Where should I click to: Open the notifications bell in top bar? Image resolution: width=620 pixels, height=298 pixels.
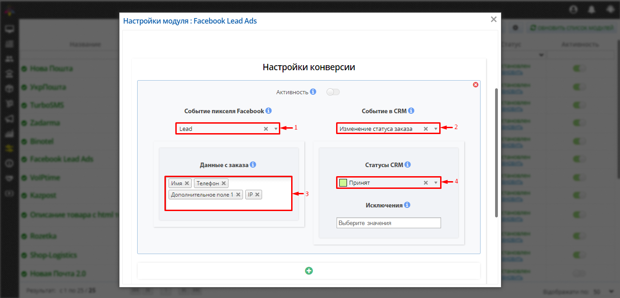point(592,9)
